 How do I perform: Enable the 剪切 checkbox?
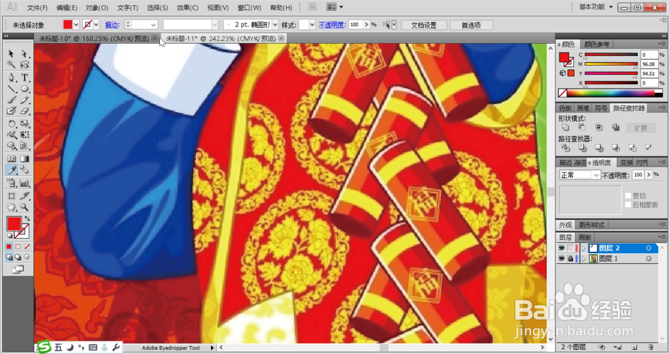pos(628,195)
